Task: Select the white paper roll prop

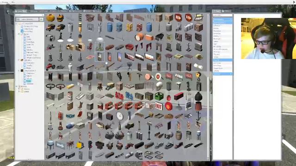Action: tap(198, 66)
